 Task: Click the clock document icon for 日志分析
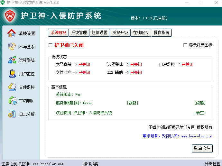click(12, 114)
